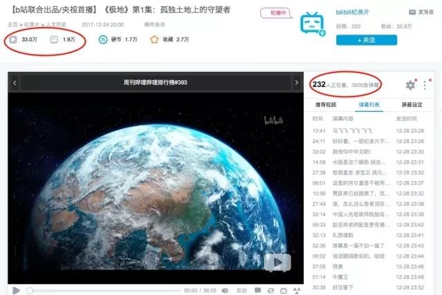
Task: Click the 发消息 envelope icon
Action: point(412,12)
